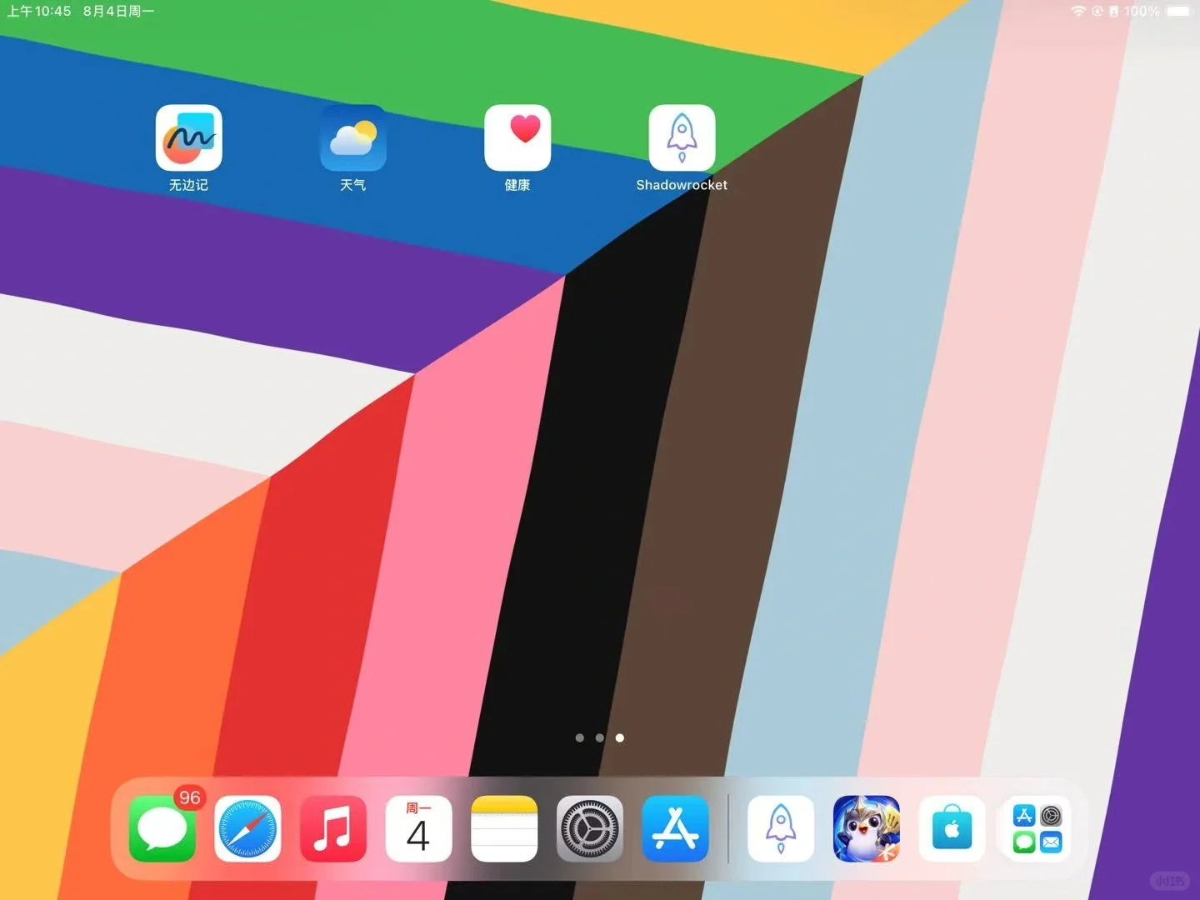Launch Safari from the dock
Viewport: 1200px width, 900px height.
[x=247, y=829]
